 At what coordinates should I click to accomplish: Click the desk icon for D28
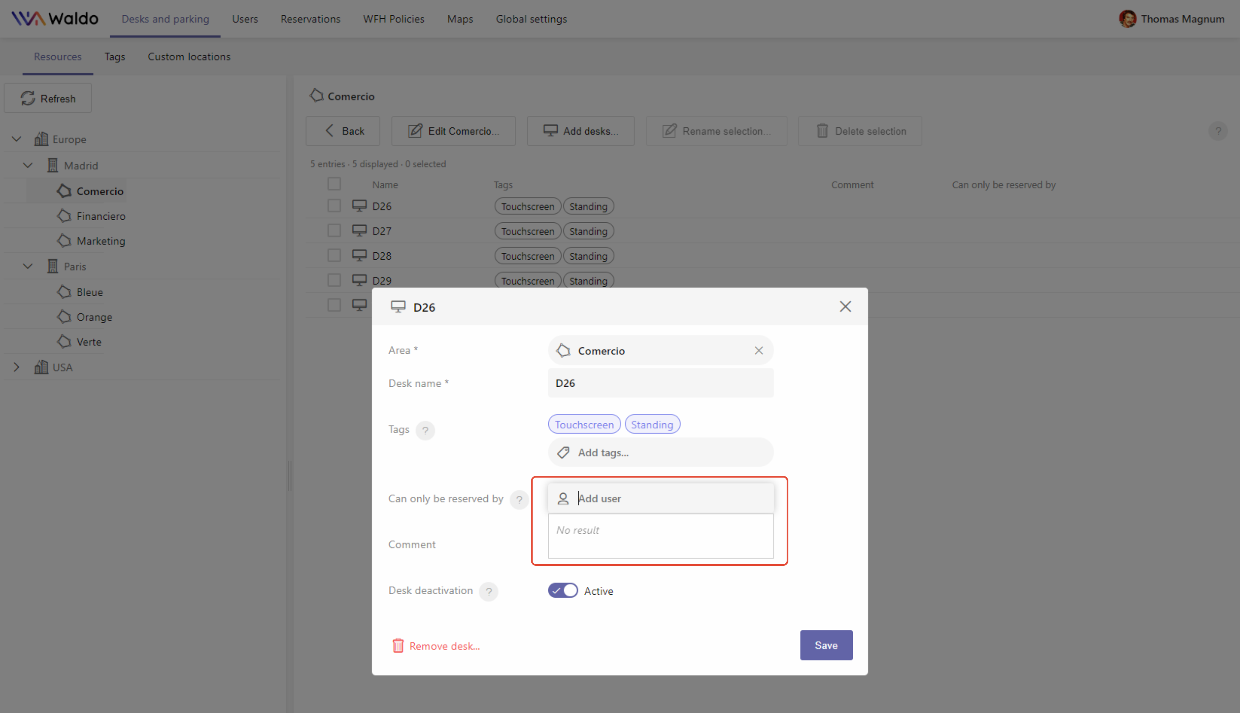point(359,256)
